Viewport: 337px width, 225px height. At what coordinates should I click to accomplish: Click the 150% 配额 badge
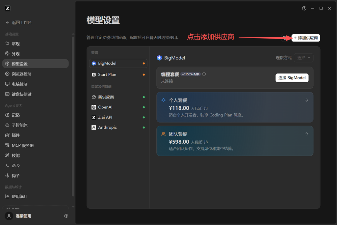tap(191, 74)
